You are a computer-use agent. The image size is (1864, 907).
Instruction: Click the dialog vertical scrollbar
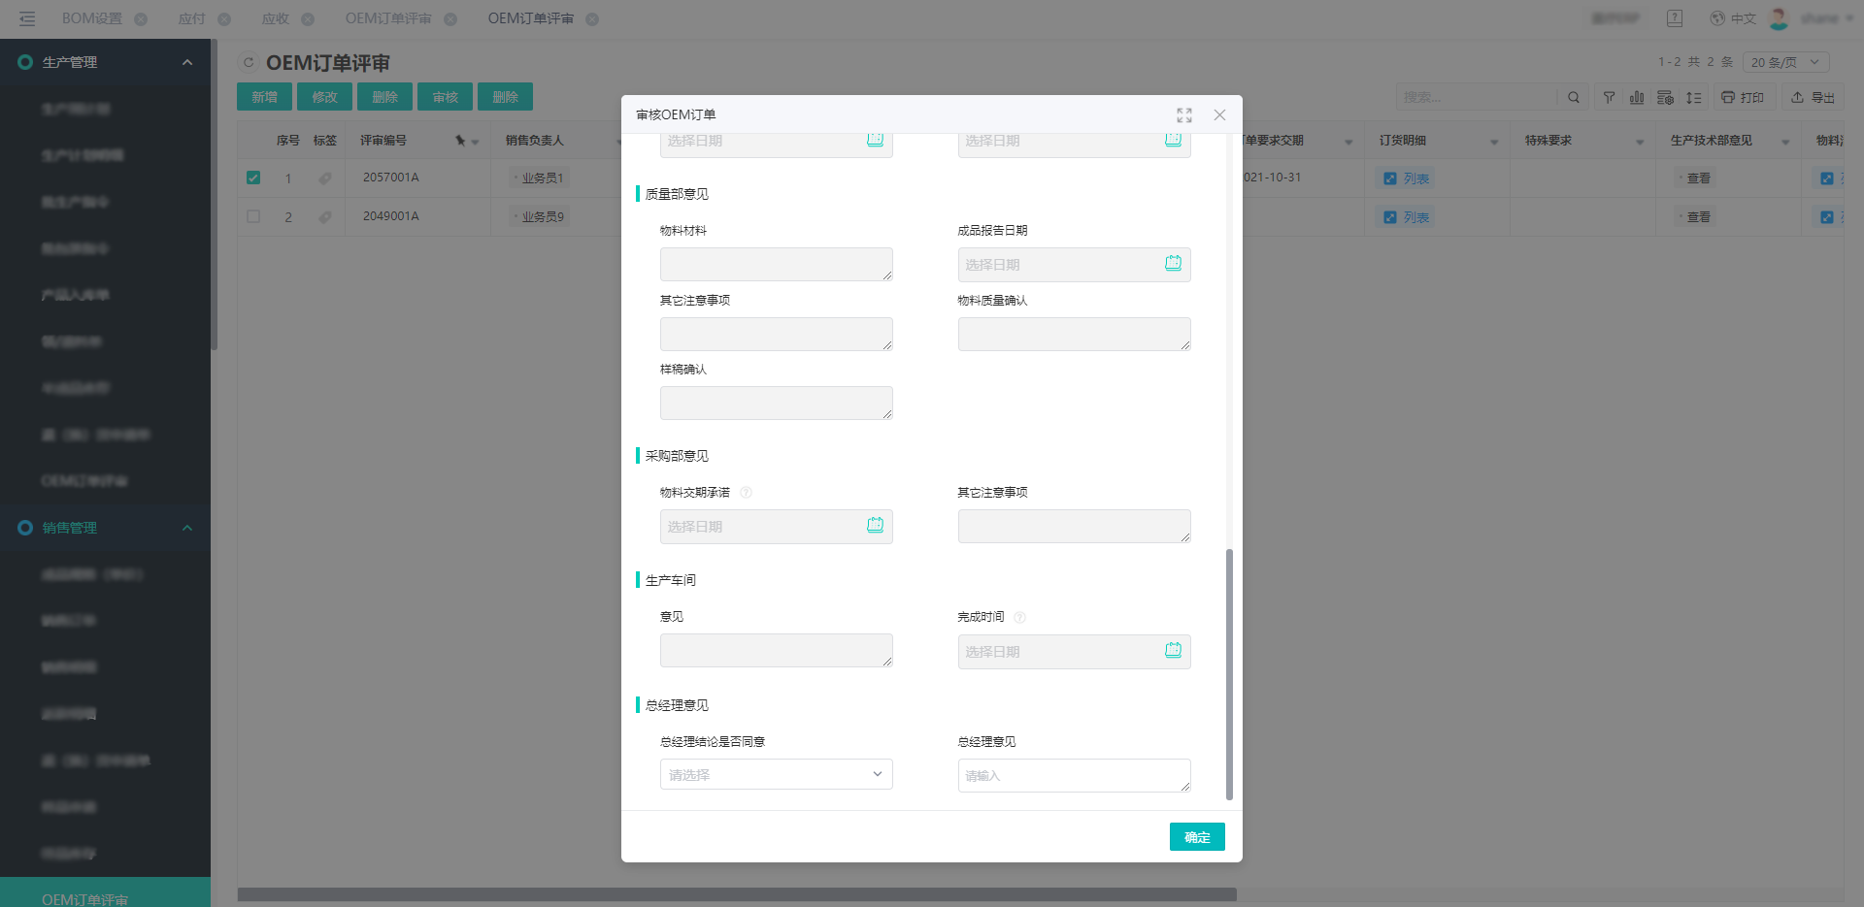(1229, 674)
